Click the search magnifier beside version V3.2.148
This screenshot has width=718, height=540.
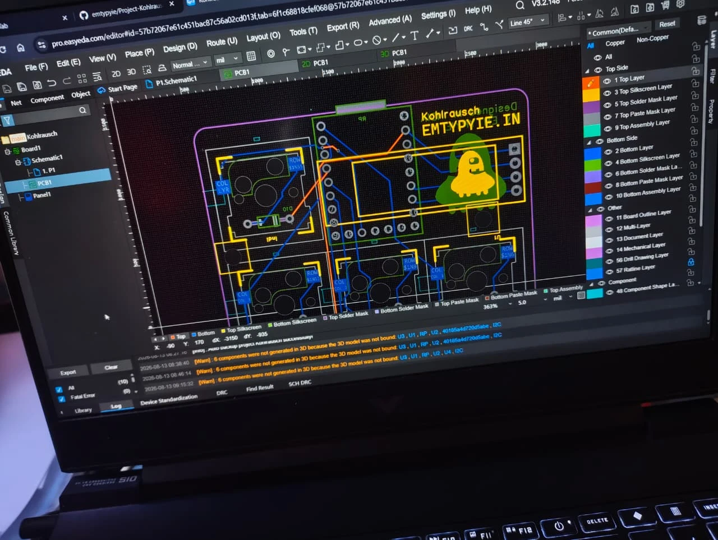click(x=520, y=6)
